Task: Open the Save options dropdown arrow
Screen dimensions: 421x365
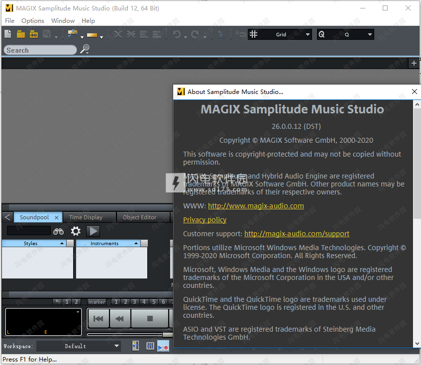Action: (x=56, y=37)
